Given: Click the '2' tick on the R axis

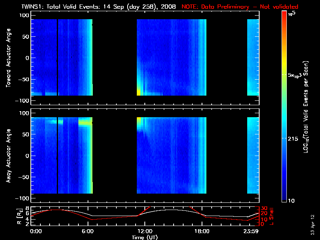Looking at the screenshot, I should (28, 224).
